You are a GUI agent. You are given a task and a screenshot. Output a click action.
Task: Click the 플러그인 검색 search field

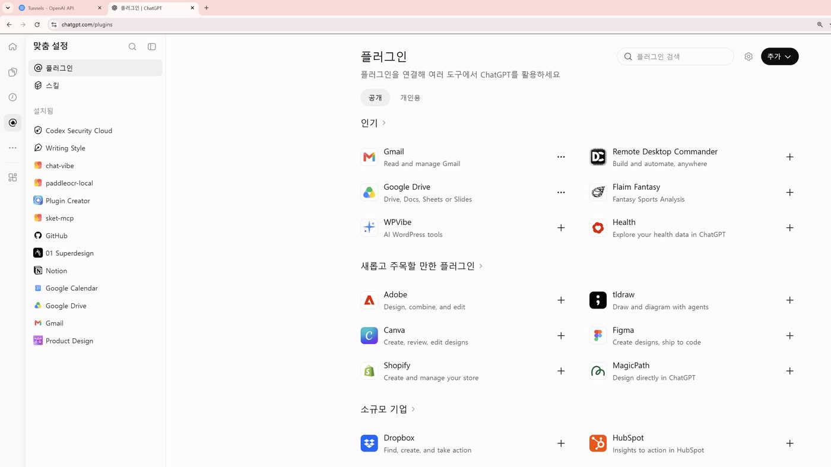tap(675, 56)
